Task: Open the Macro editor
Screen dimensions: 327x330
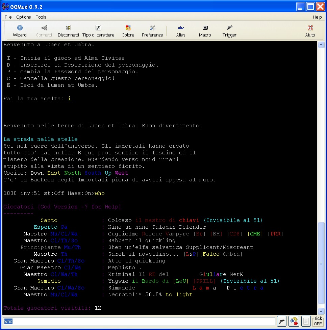Action: point(205,31)
